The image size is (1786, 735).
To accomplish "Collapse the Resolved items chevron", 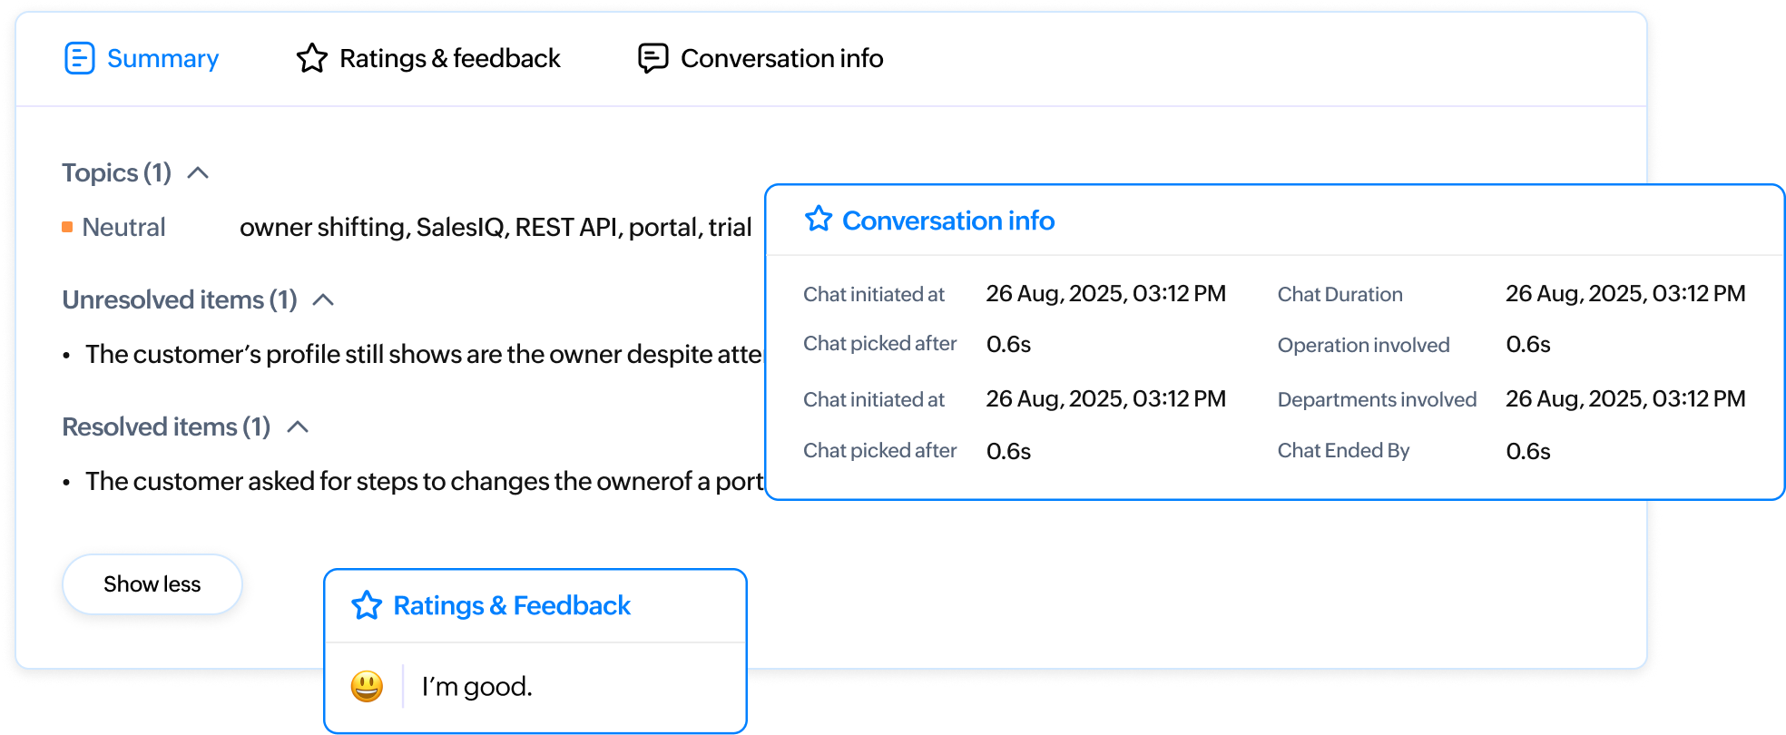I will point(298,426).
